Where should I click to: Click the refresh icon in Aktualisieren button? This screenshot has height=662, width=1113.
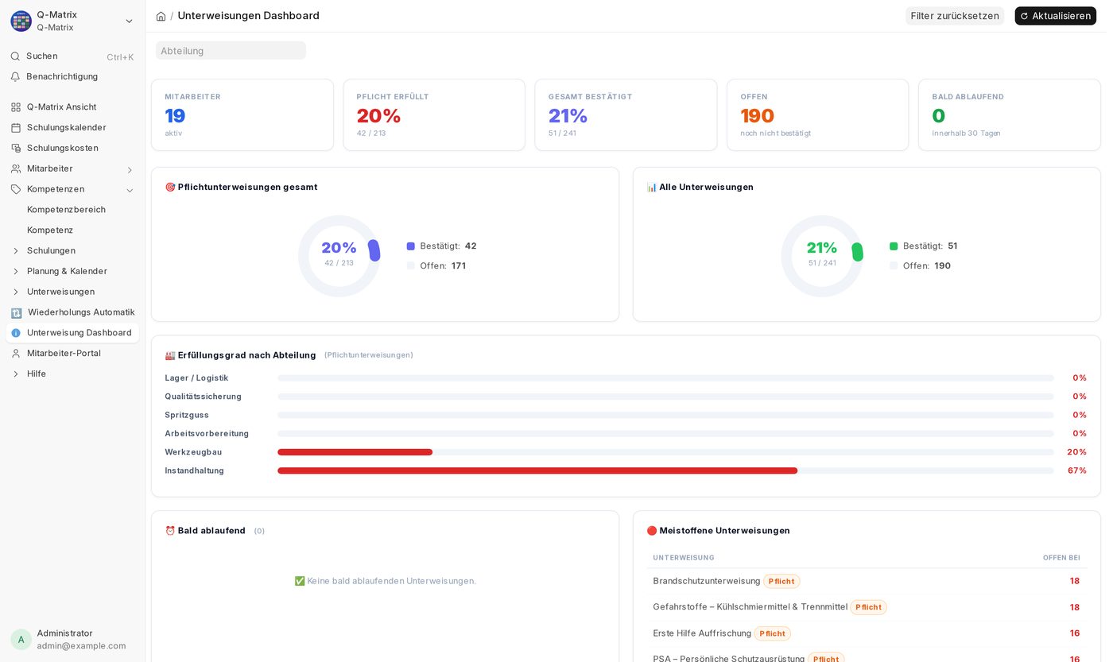tap(1024, 16)
